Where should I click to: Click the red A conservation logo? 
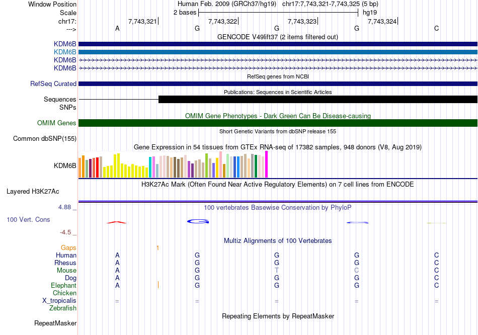point(116,222)
